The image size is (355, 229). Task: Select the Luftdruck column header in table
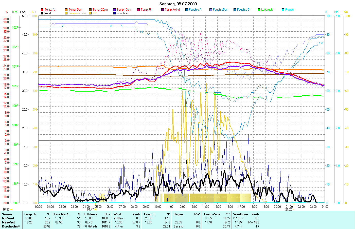(x=91, y=214)
